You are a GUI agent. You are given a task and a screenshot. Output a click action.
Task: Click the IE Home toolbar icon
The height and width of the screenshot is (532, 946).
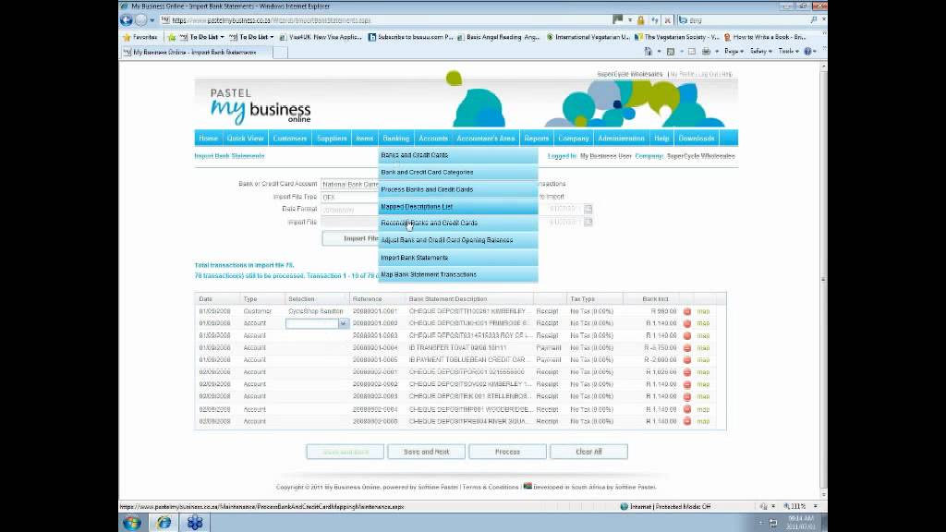[648, 52]
